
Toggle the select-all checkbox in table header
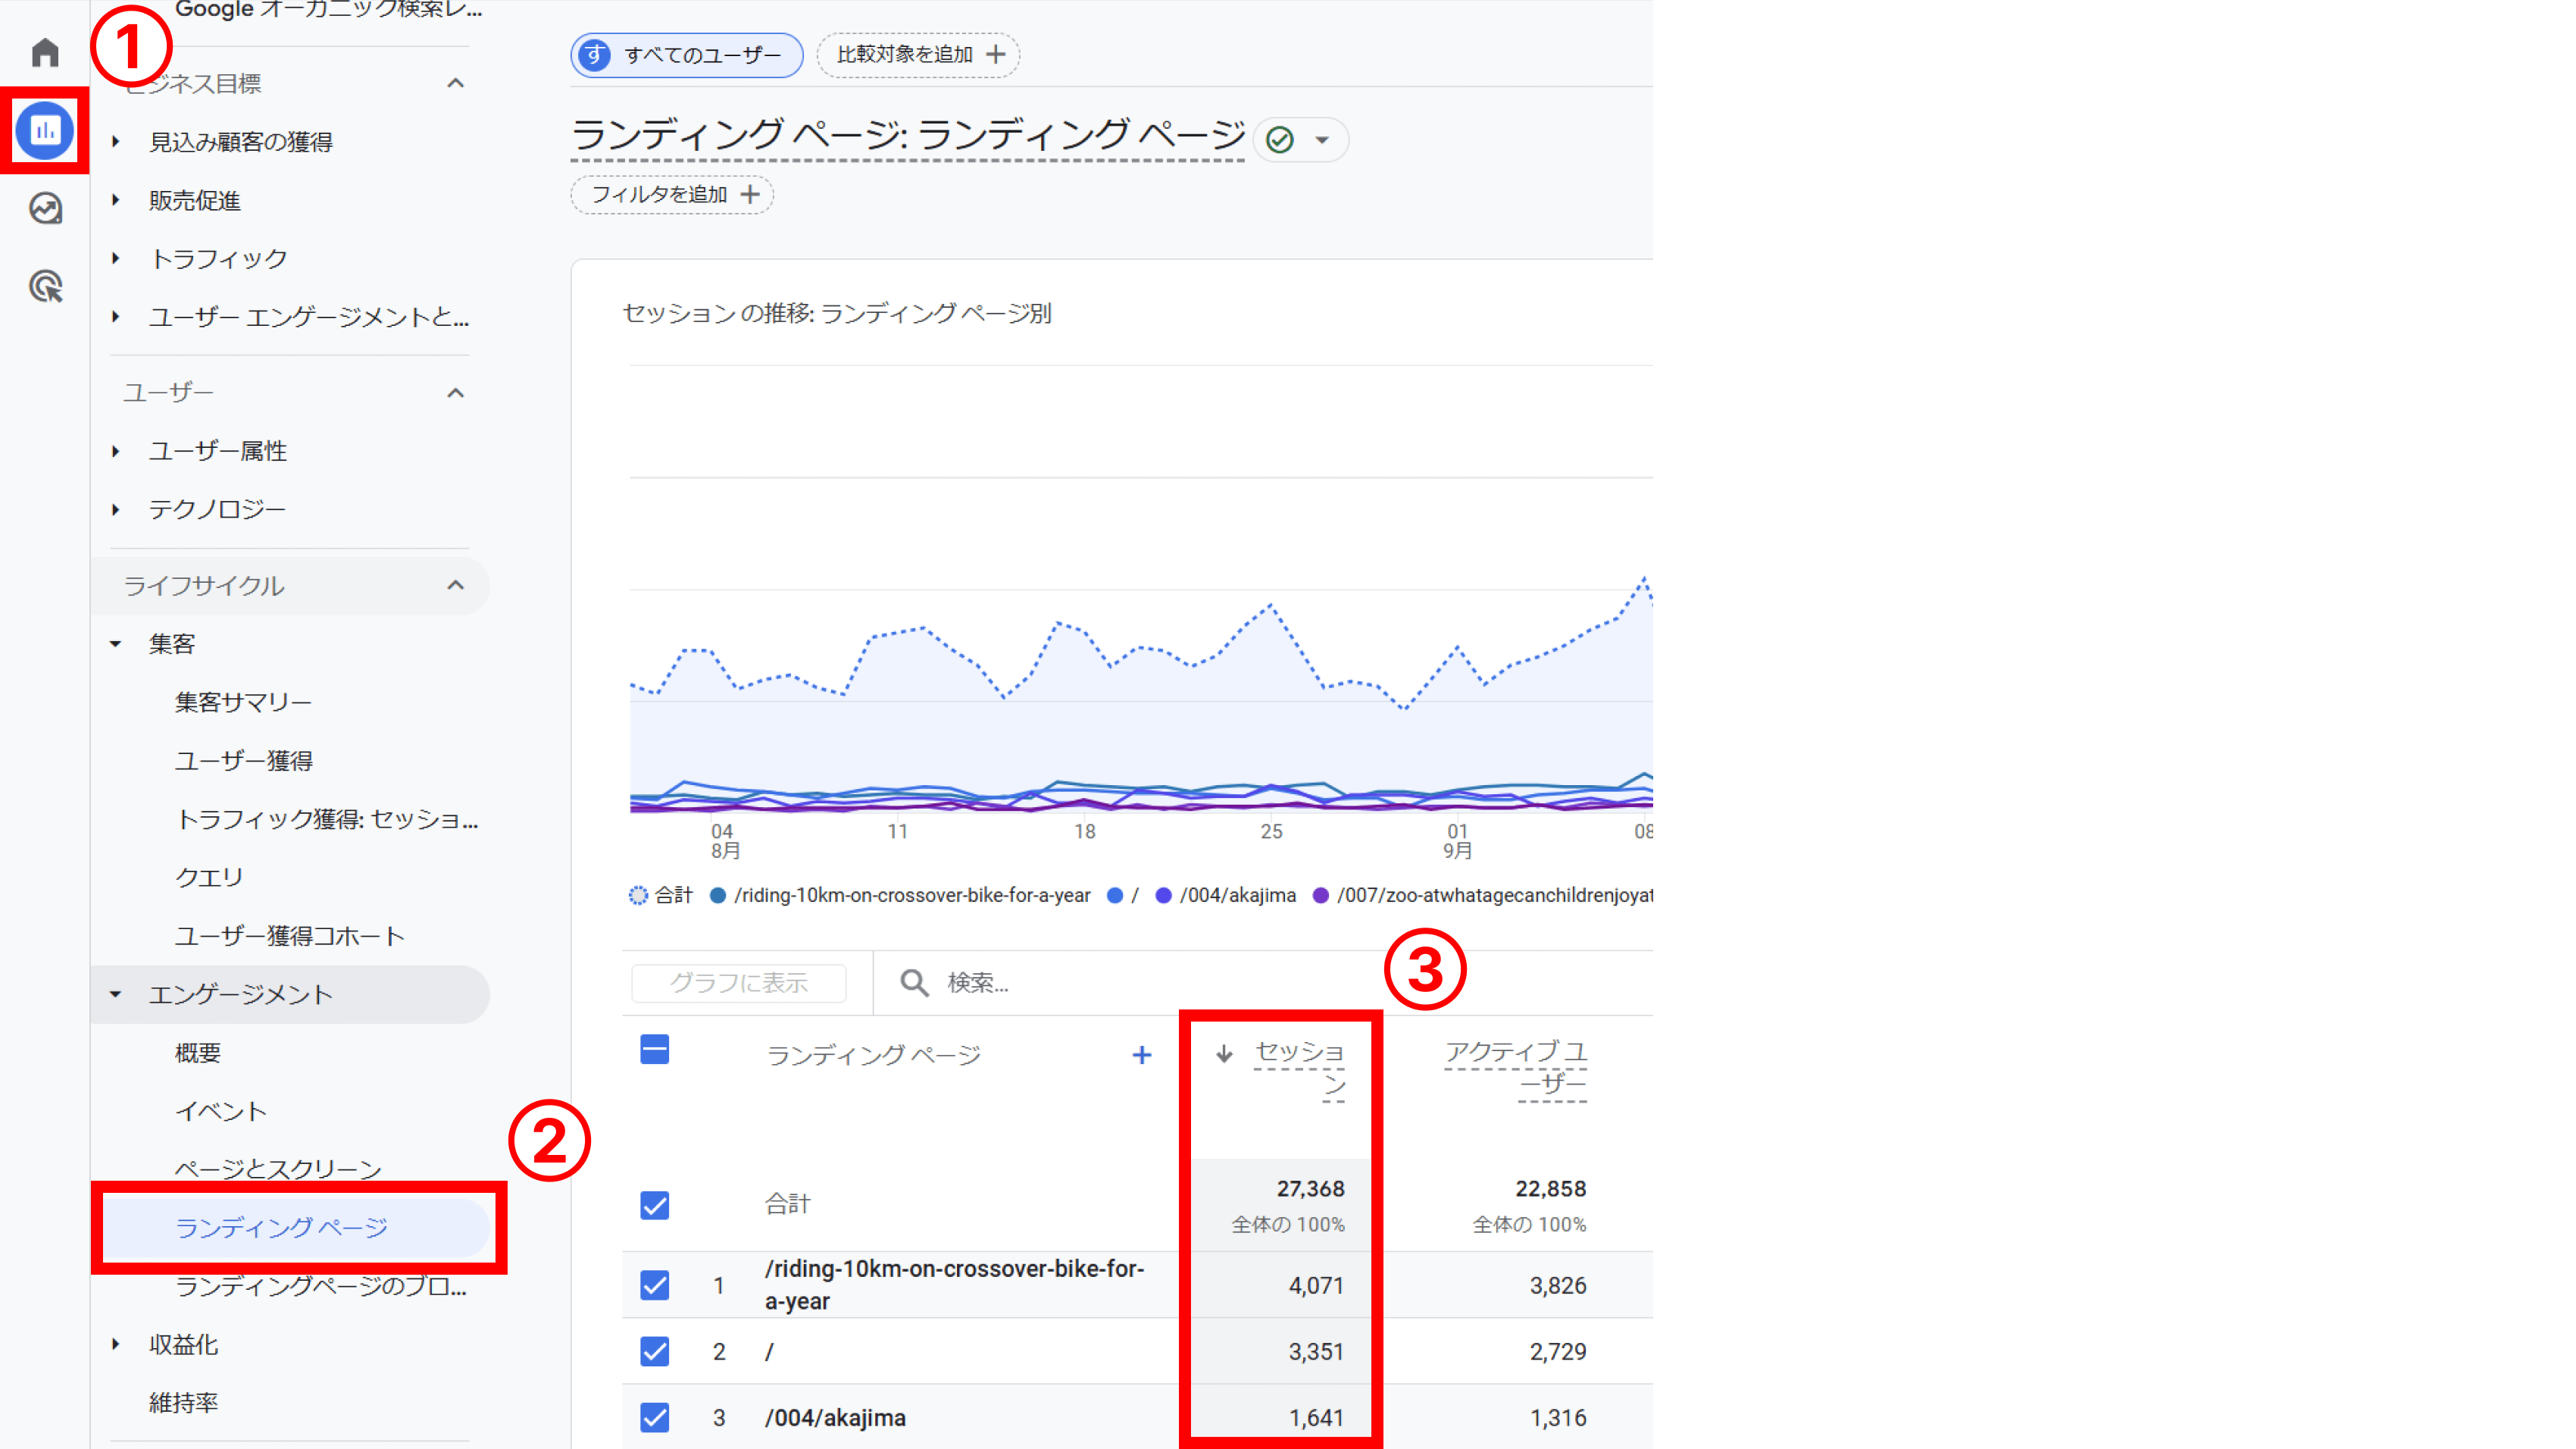(x=654, y=1050)
